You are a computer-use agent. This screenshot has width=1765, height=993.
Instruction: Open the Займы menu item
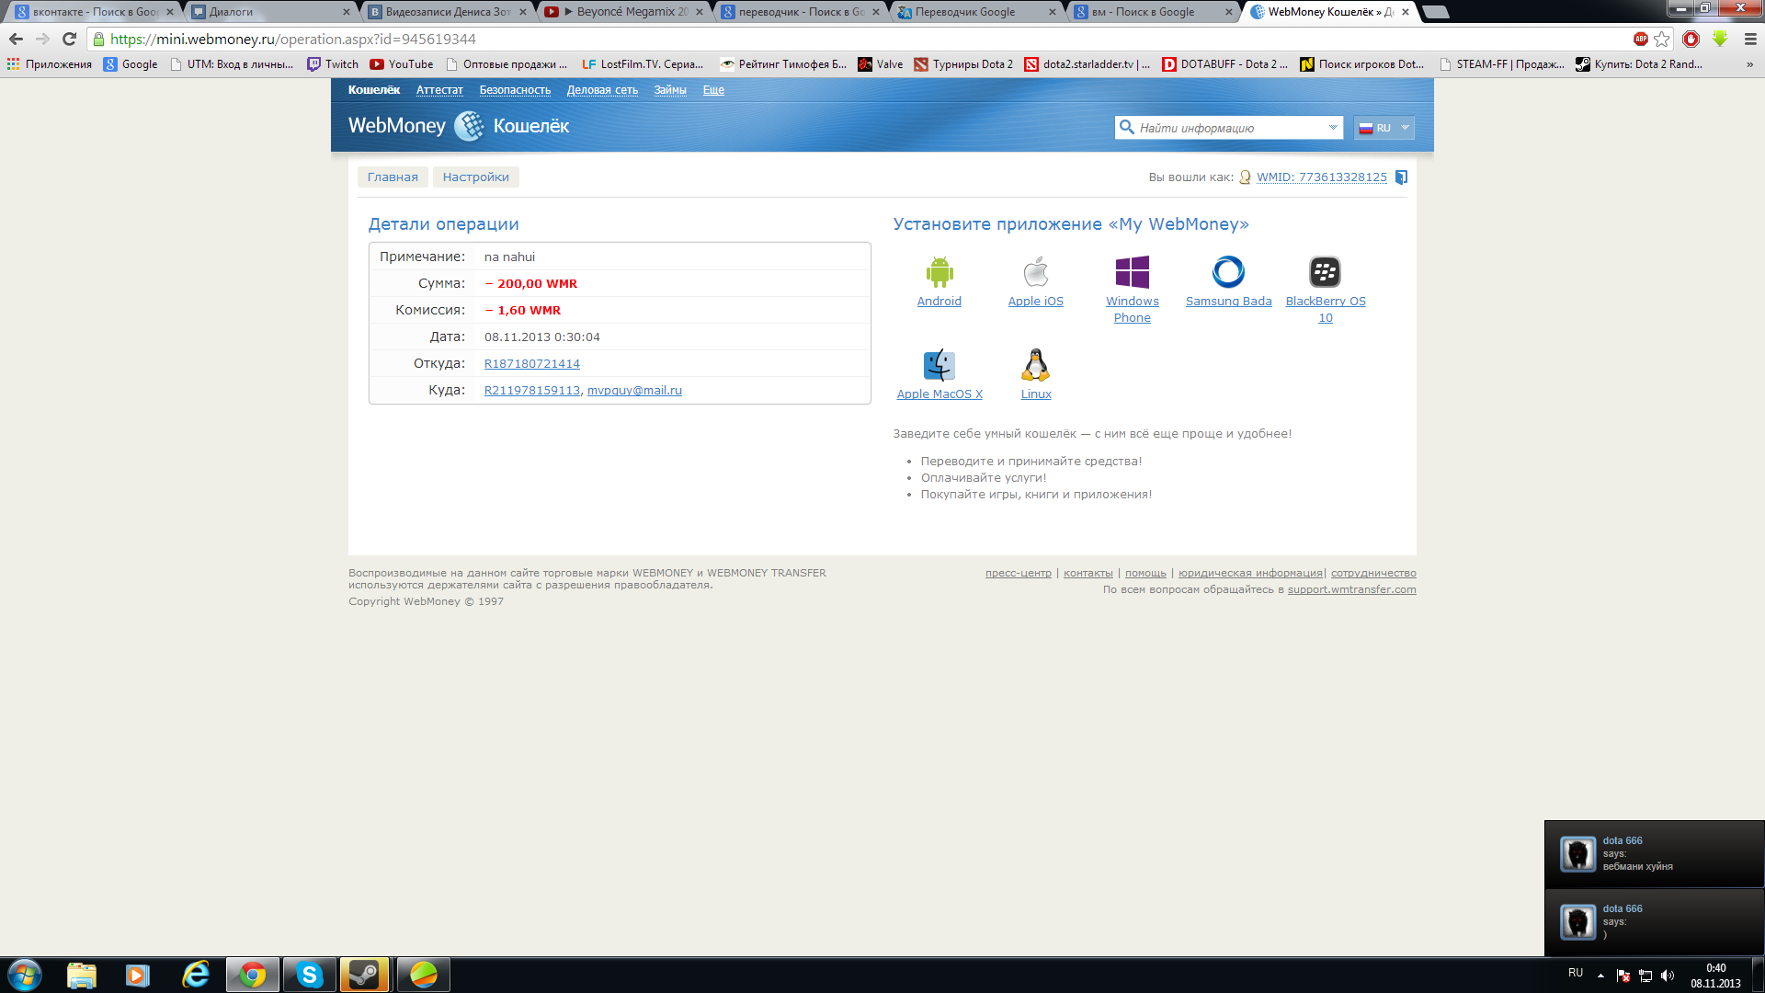tap(670, 90)
